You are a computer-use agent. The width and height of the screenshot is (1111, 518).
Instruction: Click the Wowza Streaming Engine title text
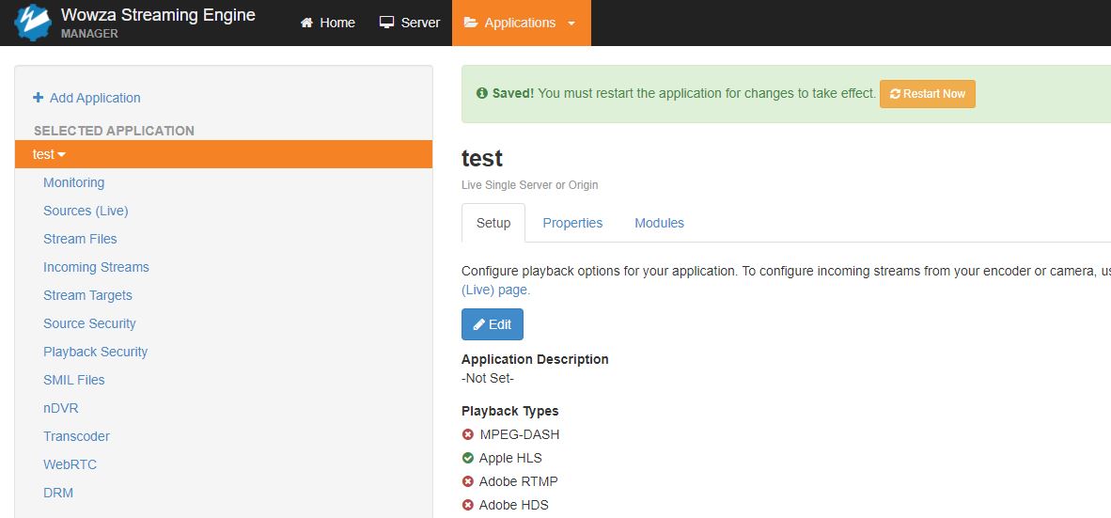(x=158, y=14)
